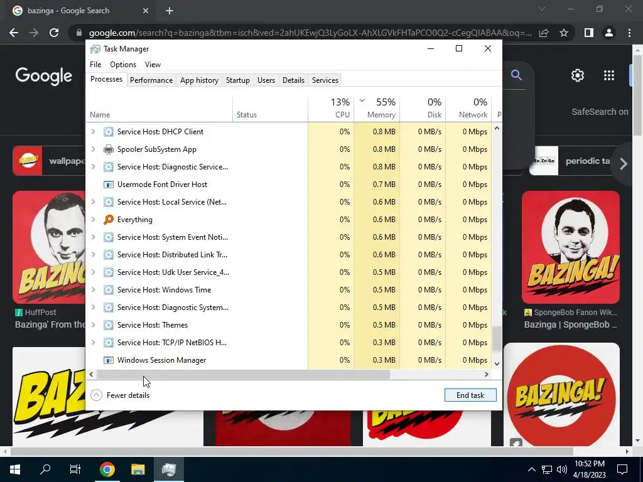643x482 pixels.
Task: Expand Service Host: Windows Time row
Action: [93, 290]
